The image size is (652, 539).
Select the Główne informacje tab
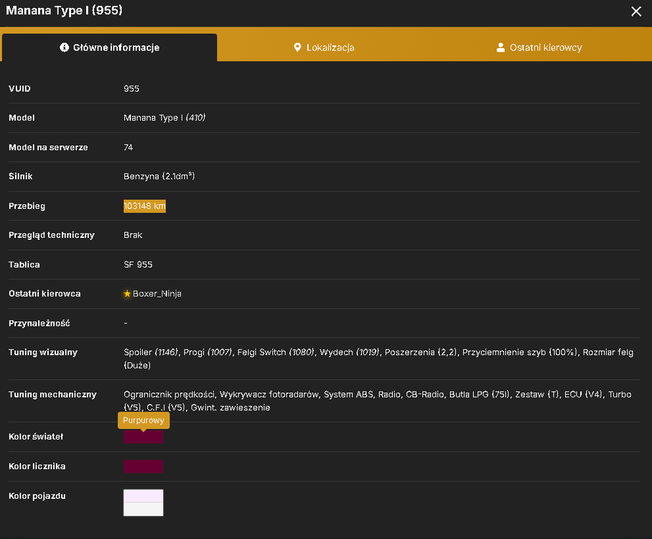pyautogui.click(x=110, y=47)
